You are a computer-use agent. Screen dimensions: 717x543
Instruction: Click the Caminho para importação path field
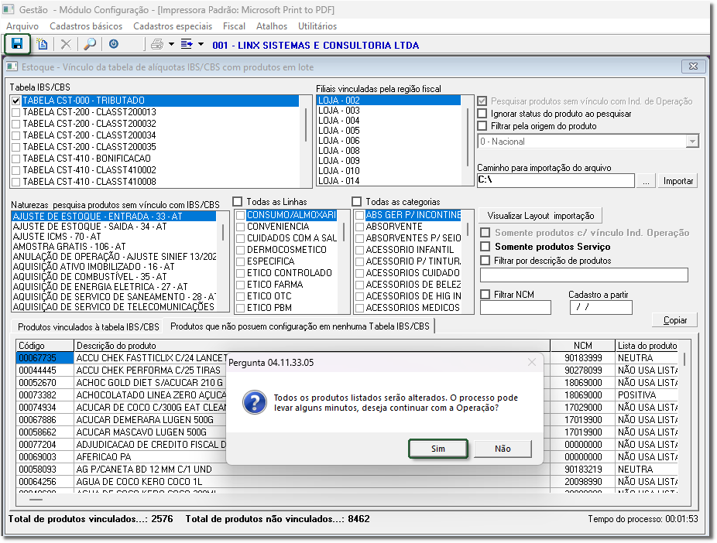click(556, 180)
